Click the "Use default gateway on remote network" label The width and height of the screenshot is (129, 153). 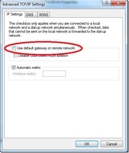pos(46,48)
